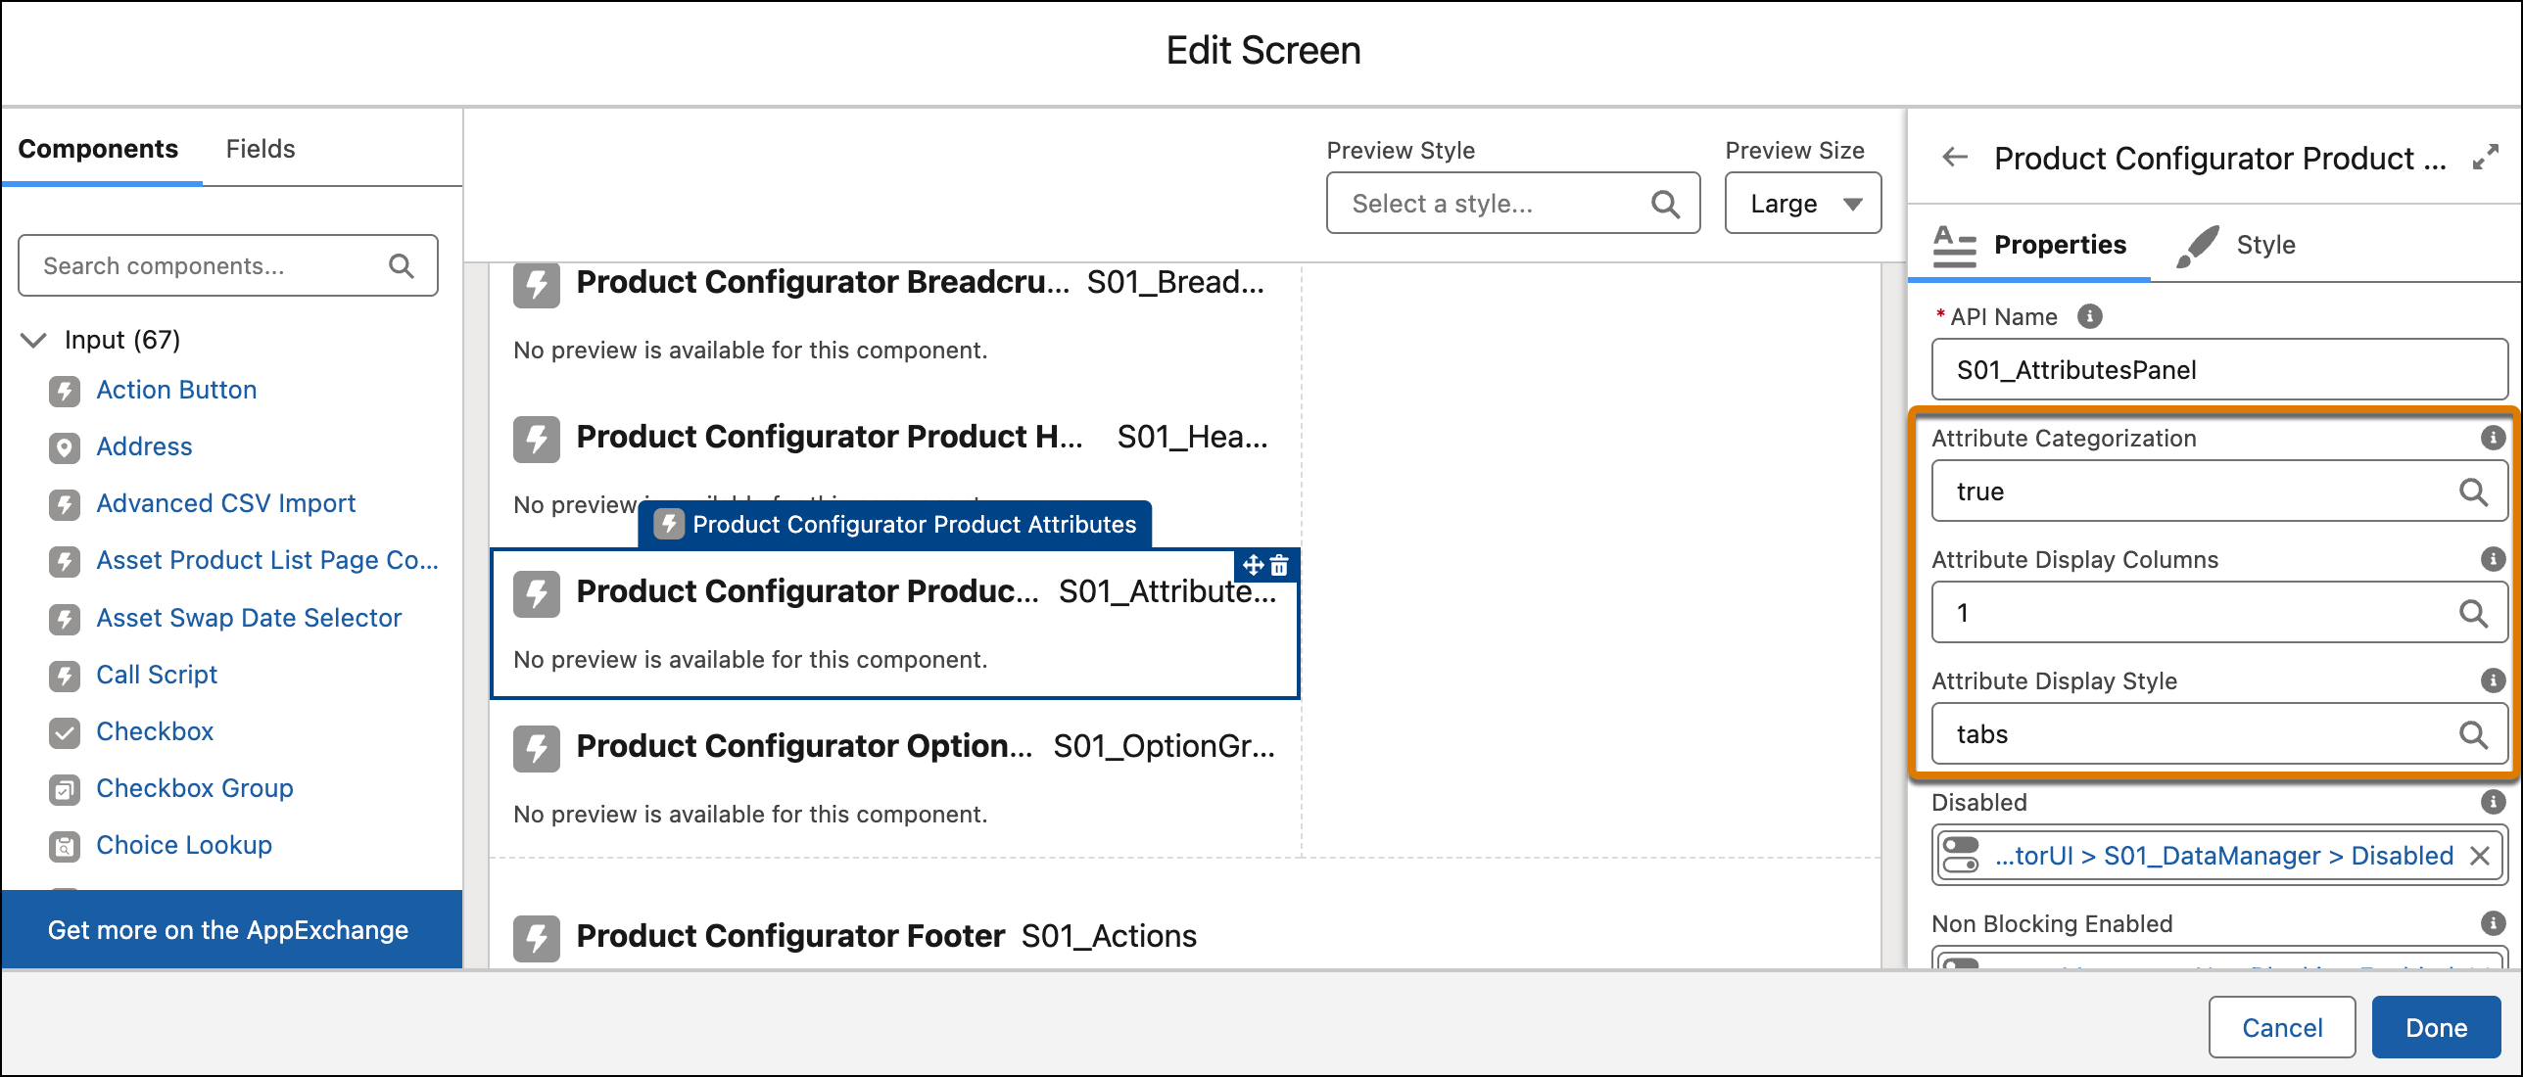Click the Preview Style search icon
This screenshot has height=1077, width=2523.
click(1665, 204)
